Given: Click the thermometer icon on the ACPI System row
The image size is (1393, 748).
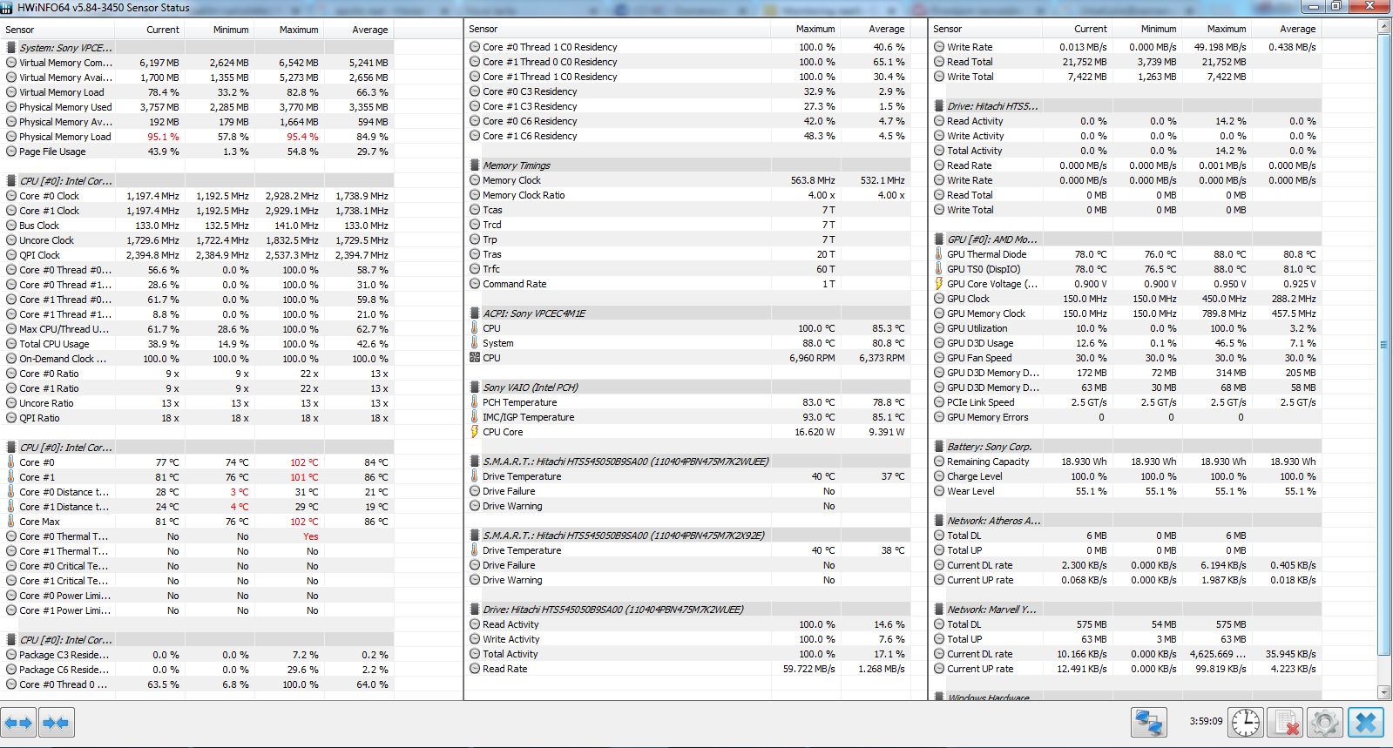Looking at the screenshot, I should click(x=475, y=343).
